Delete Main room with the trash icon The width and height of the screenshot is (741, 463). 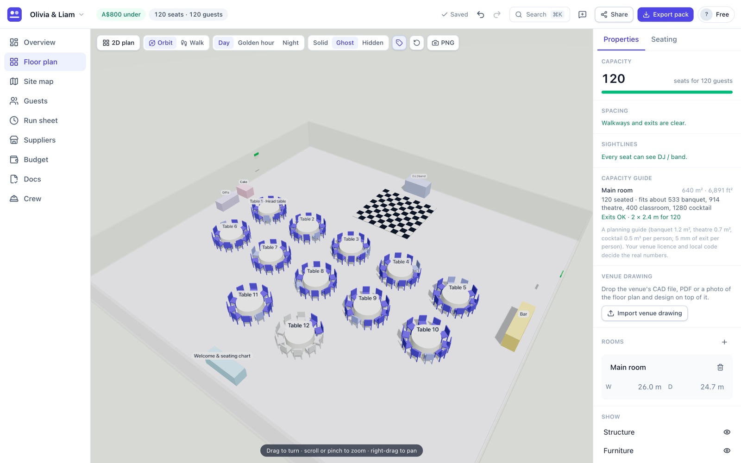tap(720, 367)
